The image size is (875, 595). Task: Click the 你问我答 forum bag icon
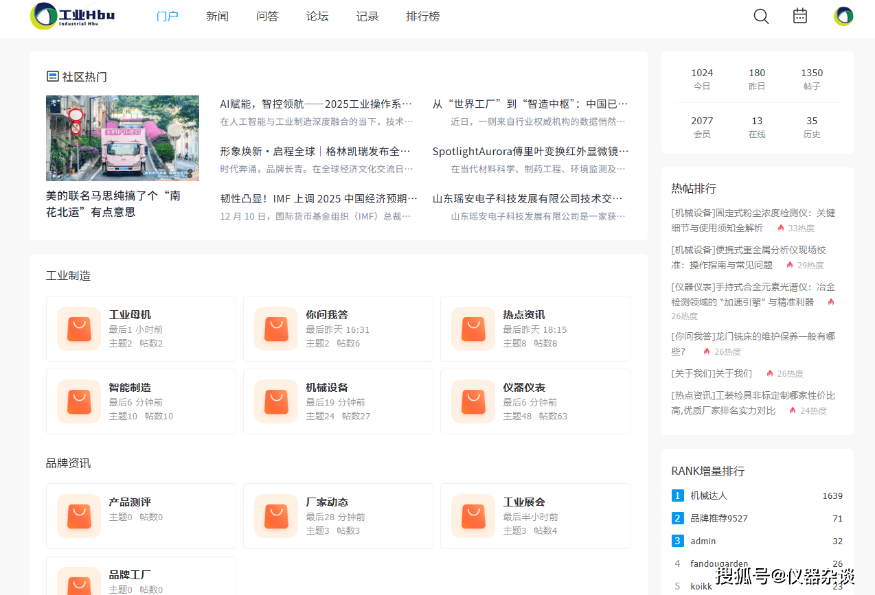(276, 329)
